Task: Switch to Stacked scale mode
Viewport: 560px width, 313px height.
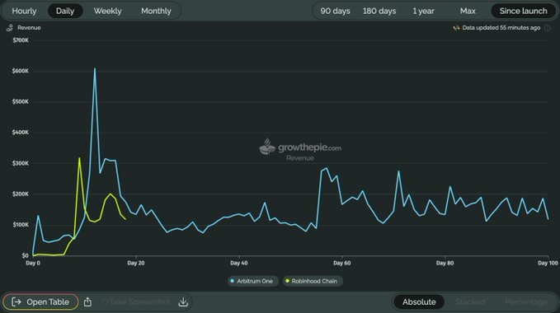Action: point(470,302)
